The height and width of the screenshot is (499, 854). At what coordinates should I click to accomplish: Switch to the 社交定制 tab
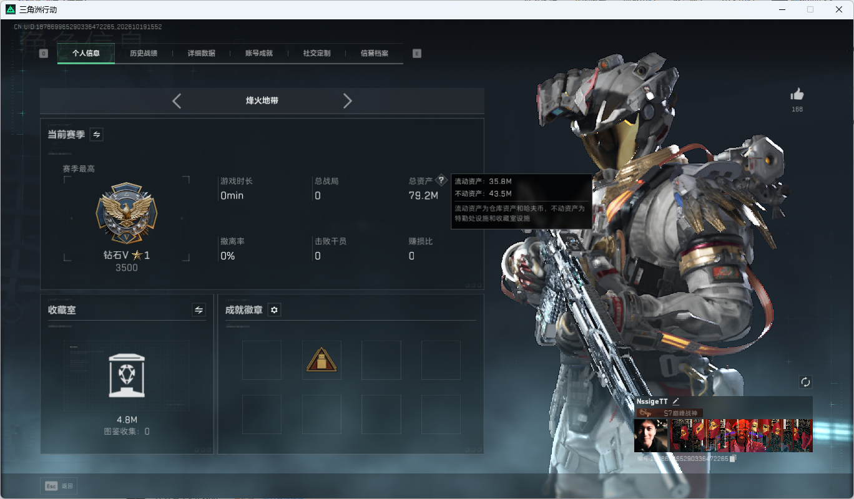click(x=317, y=54)
